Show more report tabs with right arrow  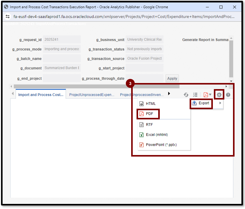(x=169, y=93)
